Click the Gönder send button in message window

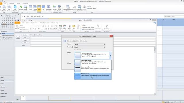click(18, 37)
